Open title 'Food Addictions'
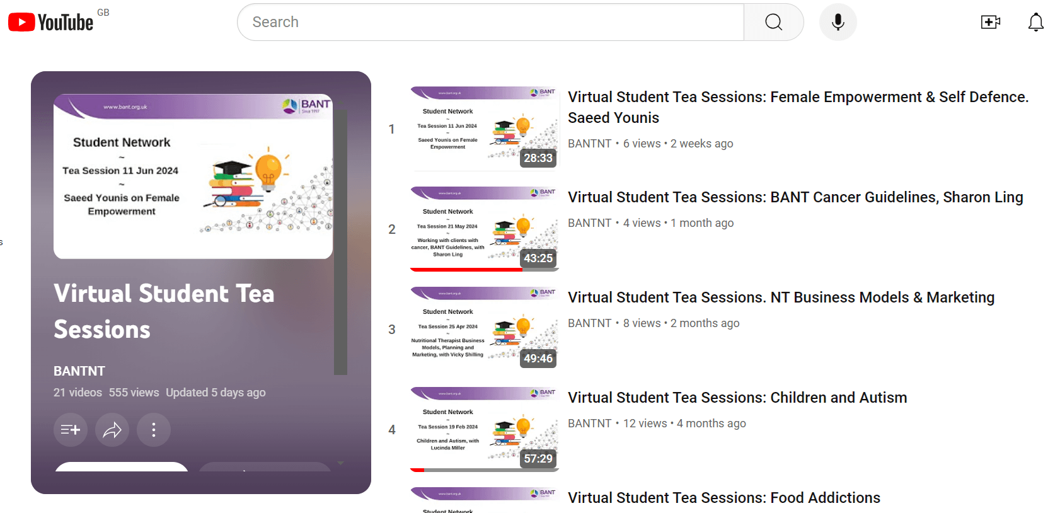This screenshot has height=513, width=1048. [x=724, y=498]
